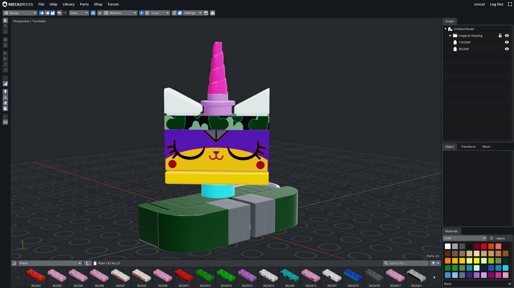Click the video camera icon in left toolbar
Image resolution: width=514 pixels, height=288 pixels.
pyautogui.click(x=5, y=108)
